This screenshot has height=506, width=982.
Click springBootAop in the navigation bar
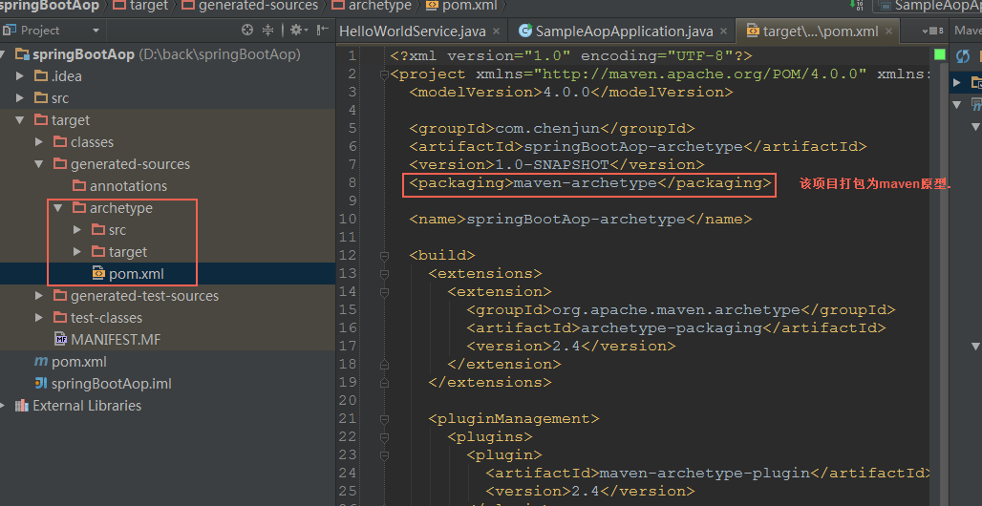[x=50, y=6]
